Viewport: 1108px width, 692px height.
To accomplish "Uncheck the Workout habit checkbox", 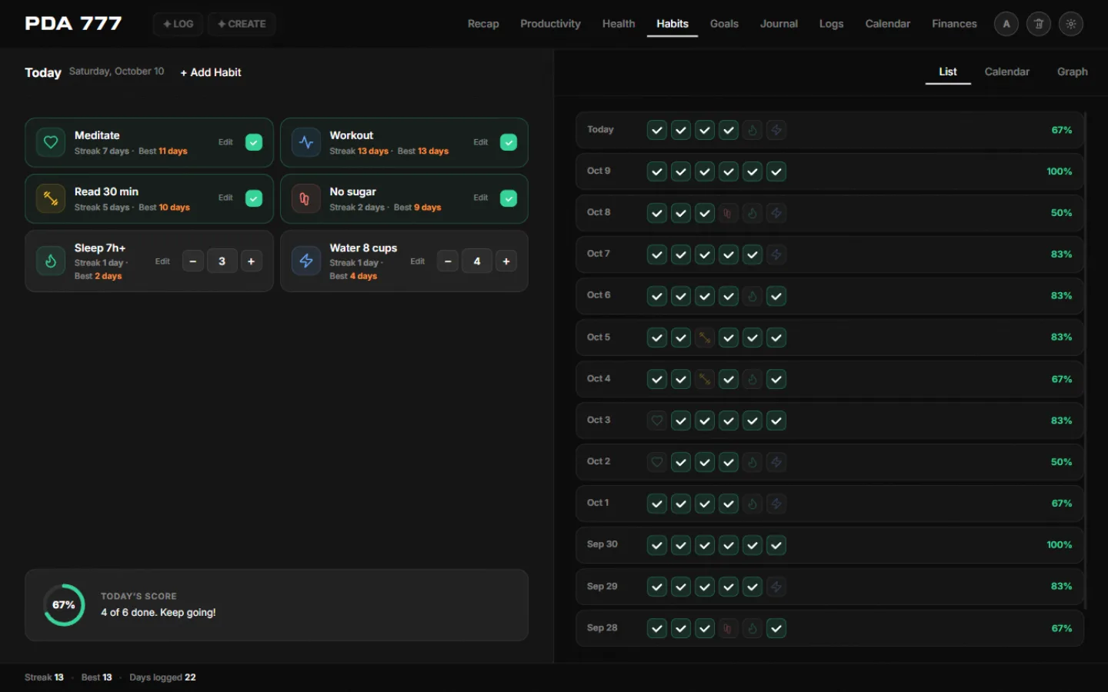I will [x=509, y=142].
